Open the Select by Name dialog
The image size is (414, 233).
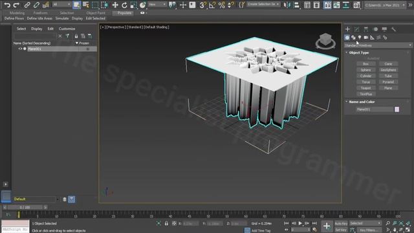[x=86, y=5]
